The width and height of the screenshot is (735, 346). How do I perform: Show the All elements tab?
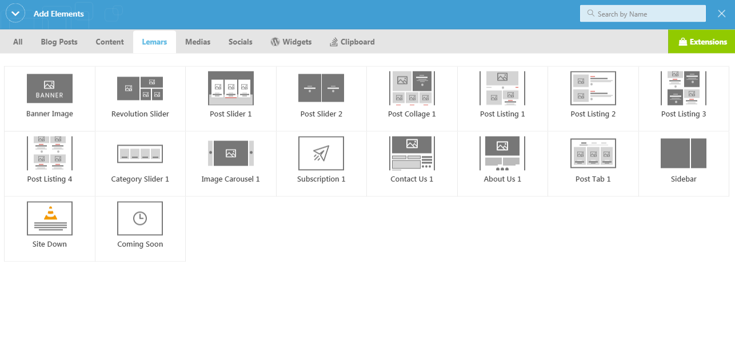coord(18,42)
